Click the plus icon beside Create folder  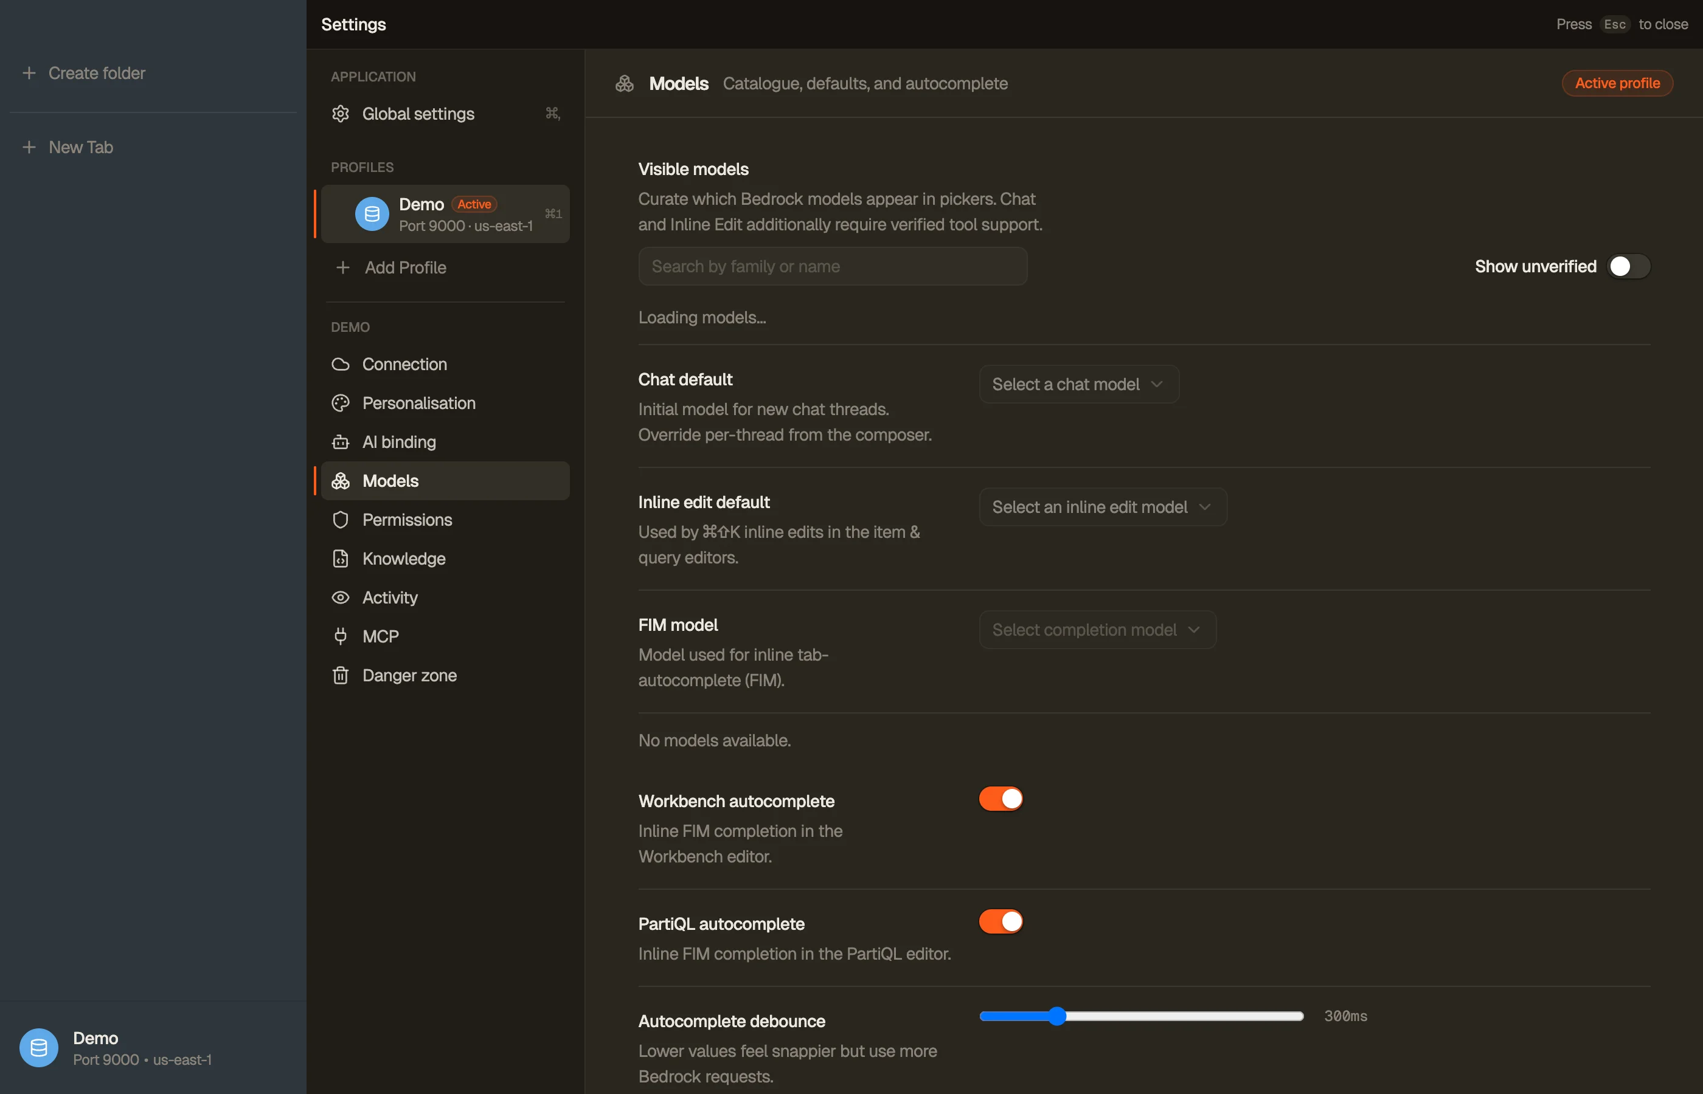pyautogui.click(x=29, y=73)
